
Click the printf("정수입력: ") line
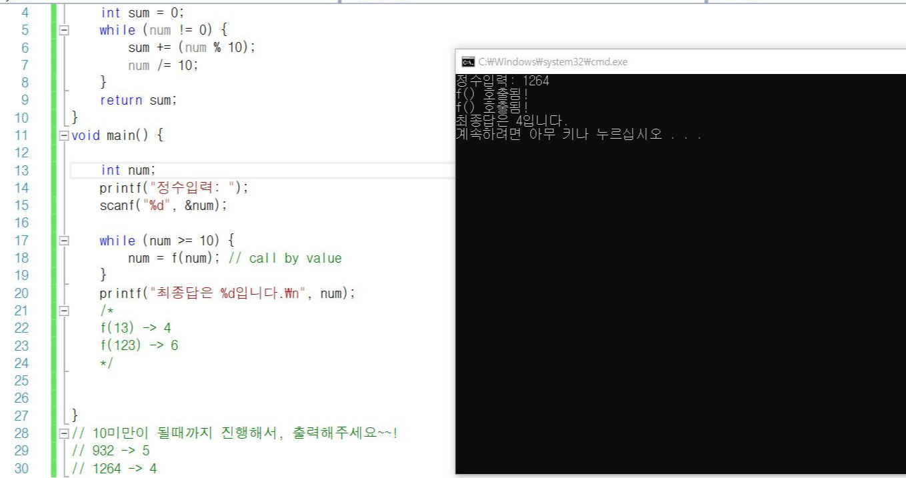pyautogui.click(x=174, y=188)
